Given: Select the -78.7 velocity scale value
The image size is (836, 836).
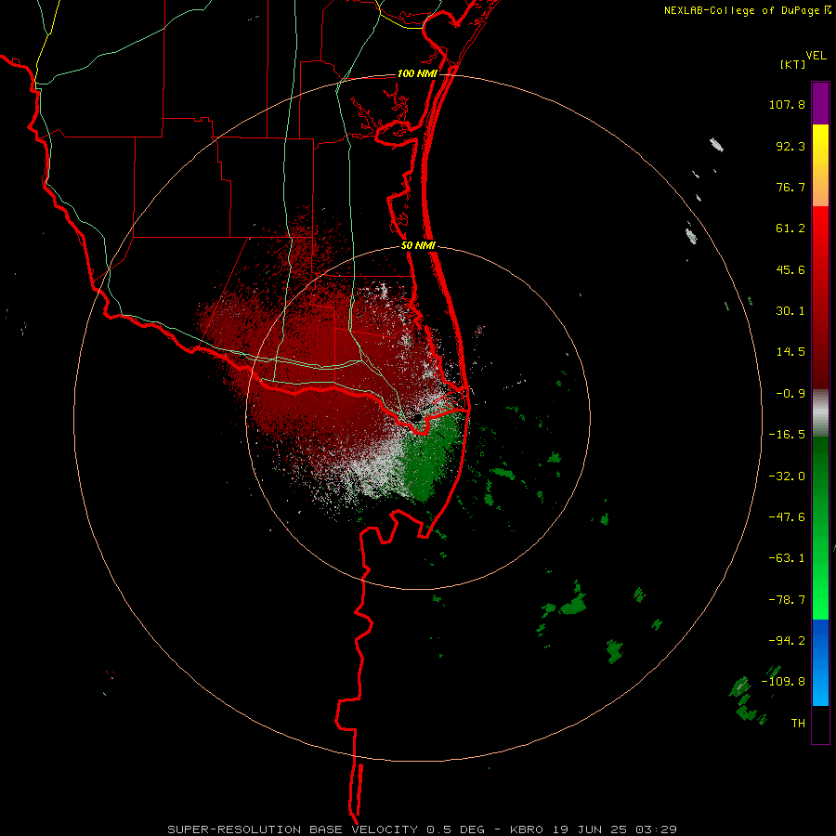Looking at the screenshot, I should click(787, 600).
